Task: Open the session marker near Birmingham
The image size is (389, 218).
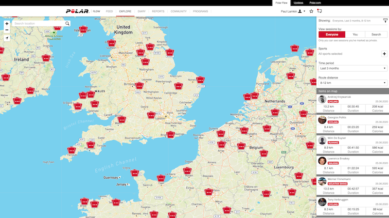Action: (x=139, y=86)
